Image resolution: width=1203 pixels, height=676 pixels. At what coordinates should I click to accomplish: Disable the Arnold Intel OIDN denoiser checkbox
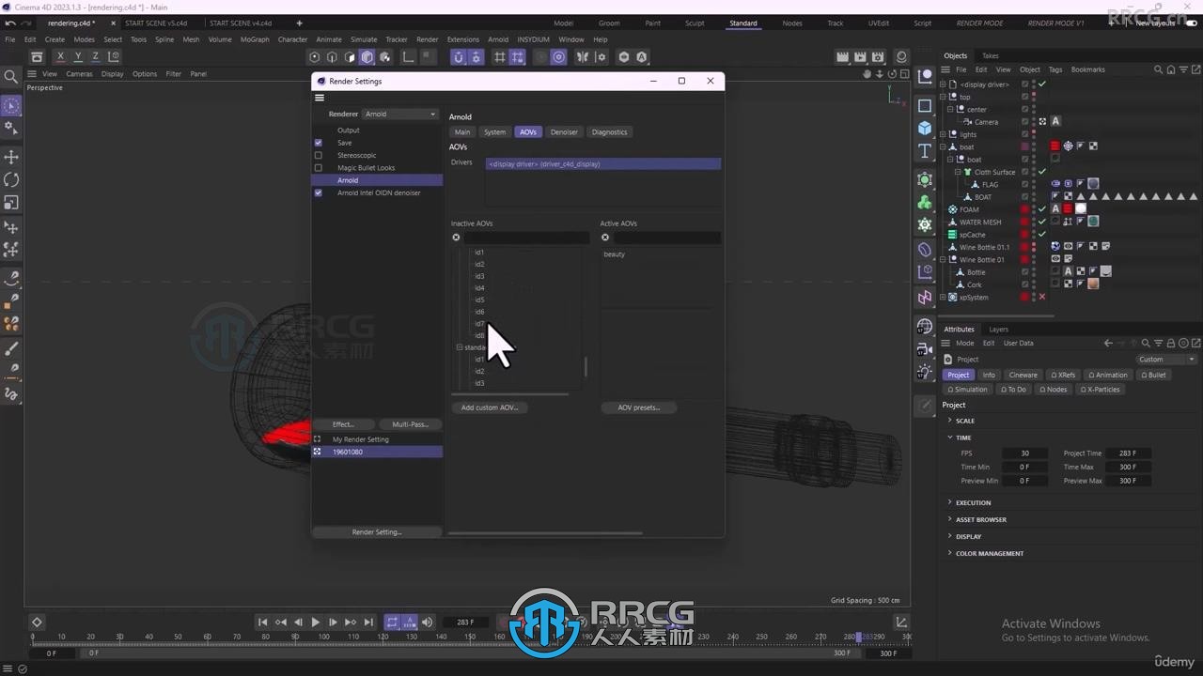(x=318, y=192)
